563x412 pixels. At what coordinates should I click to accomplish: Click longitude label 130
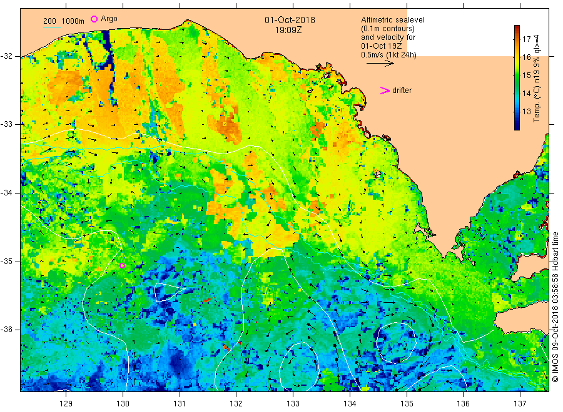[x=123, y=404]
